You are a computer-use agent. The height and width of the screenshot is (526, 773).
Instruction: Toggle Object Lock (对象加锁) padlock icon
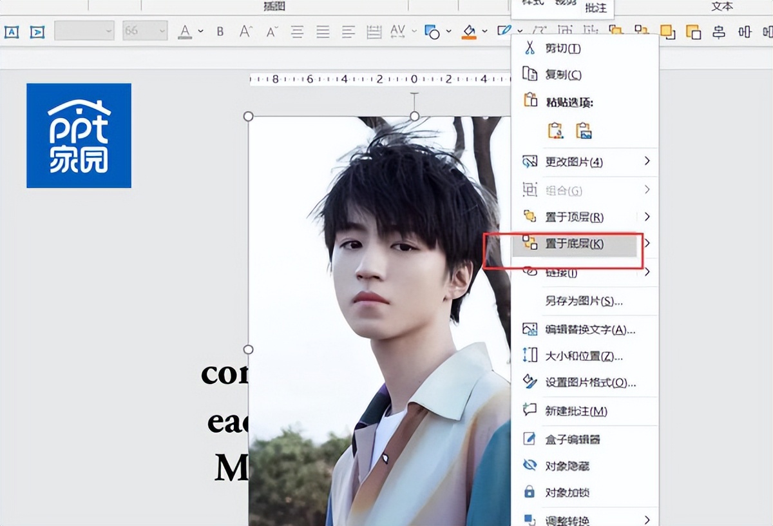(x=530, y=492)
